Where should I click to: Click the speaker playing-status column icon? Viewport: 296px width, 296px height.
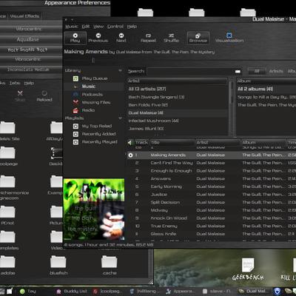coord(130,142)
